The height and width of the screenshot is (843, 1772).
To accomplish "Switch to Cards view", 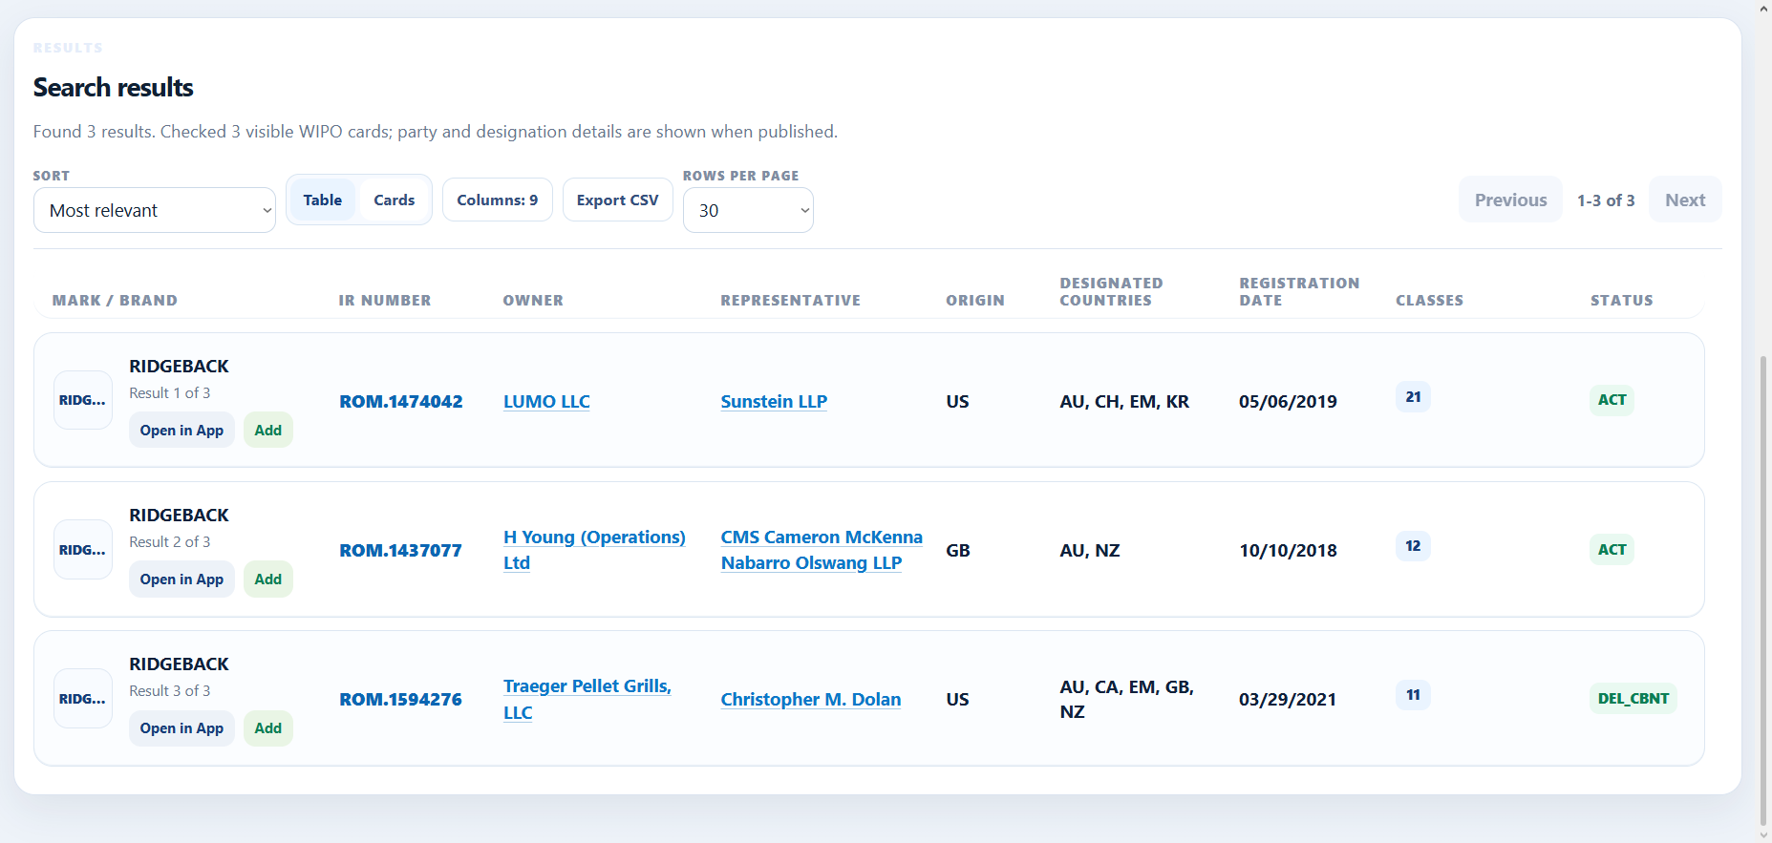I will click(395, 200).
